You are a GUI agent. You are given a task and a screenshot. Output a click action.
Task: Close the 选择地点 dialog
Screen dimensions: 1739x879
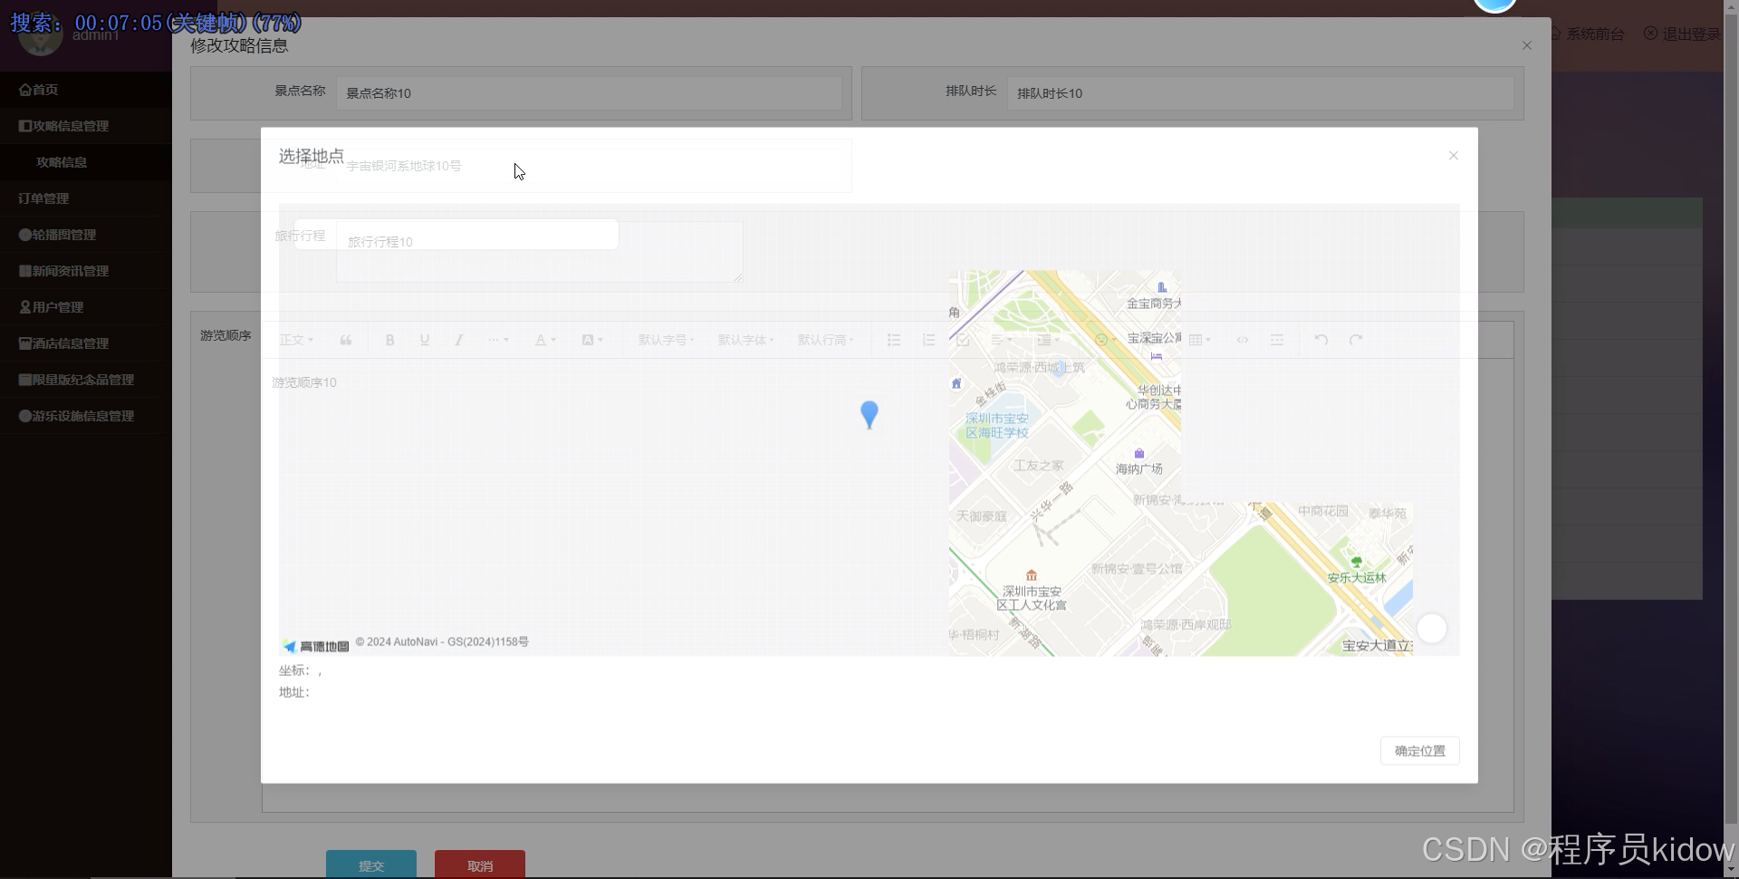1454,156
